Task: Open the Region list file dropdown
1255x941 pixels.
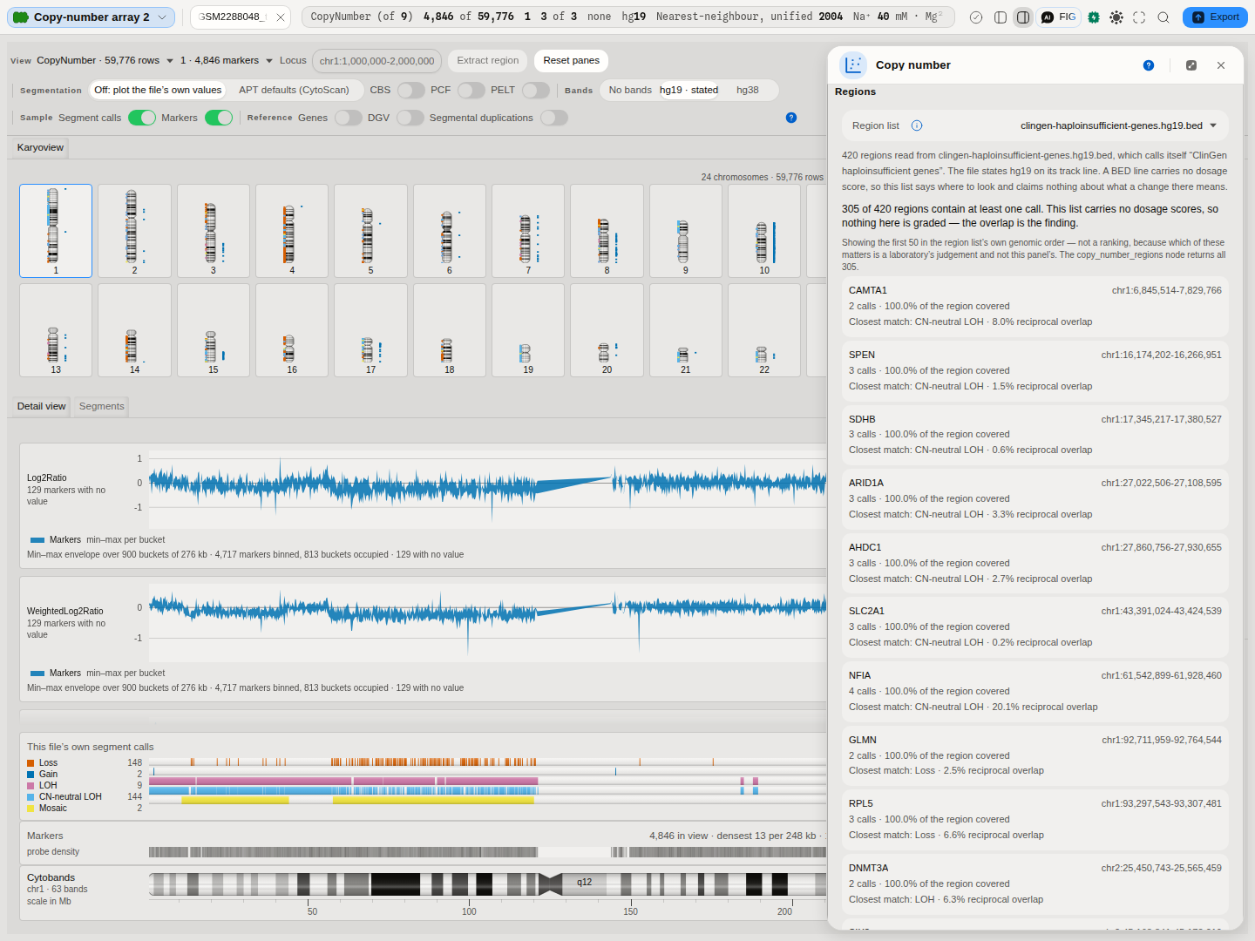Action: coord(1119,125)
